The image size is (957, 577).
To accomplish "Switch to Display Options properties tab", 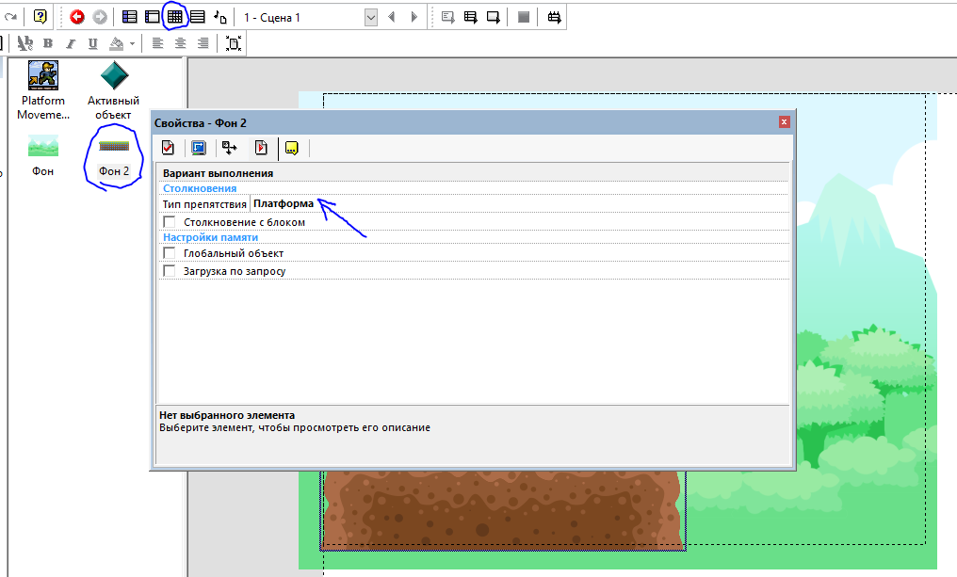I will [198, 148].
